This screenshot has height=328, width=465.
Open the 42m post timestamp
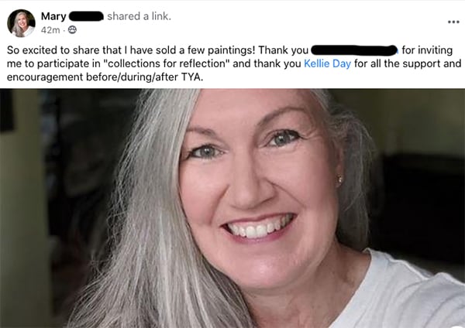[50, 30]
